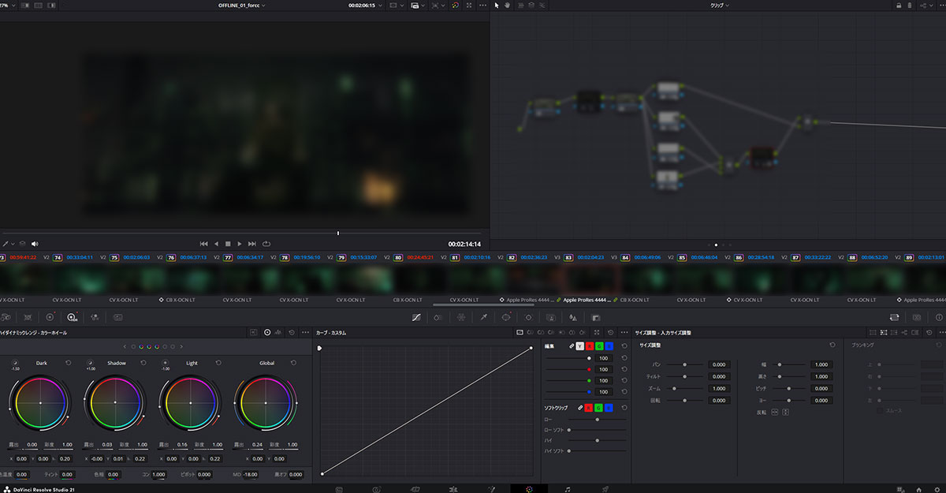Open the Qualifier eyedropper palette
Viewport: 946px width, 493px height.
pyautogui.click(x=484, y=316)
